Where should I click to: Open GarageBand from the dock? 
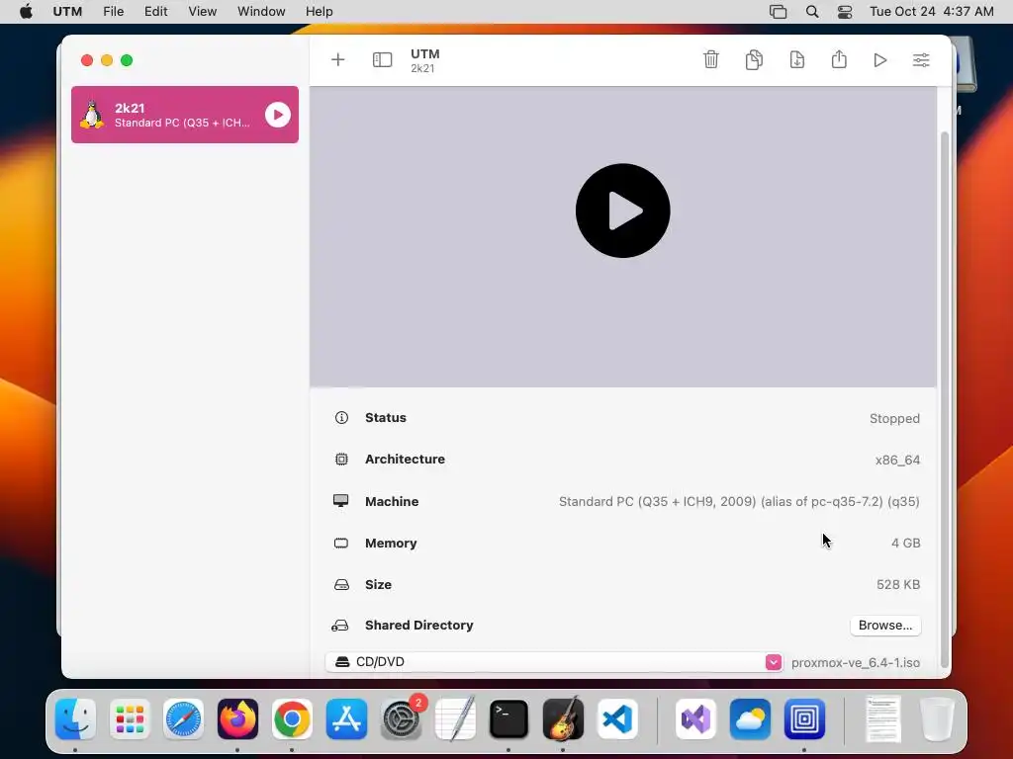(x=563, y=719)
